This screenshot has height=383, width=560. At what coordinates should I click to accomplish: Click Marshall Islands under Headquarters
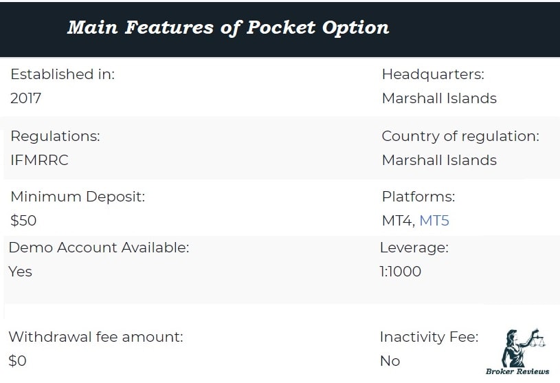[x=439, y=98]
